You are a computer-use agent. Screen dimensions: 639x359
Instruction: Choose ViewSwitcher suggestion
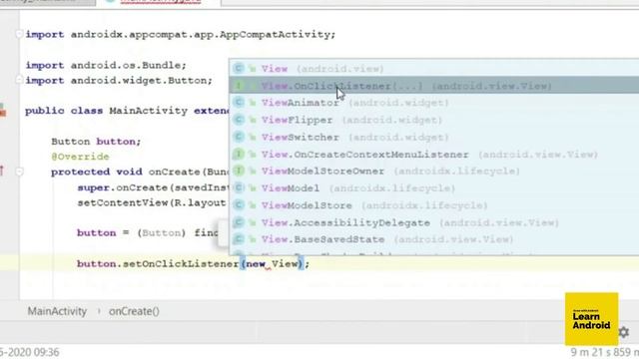433,137
